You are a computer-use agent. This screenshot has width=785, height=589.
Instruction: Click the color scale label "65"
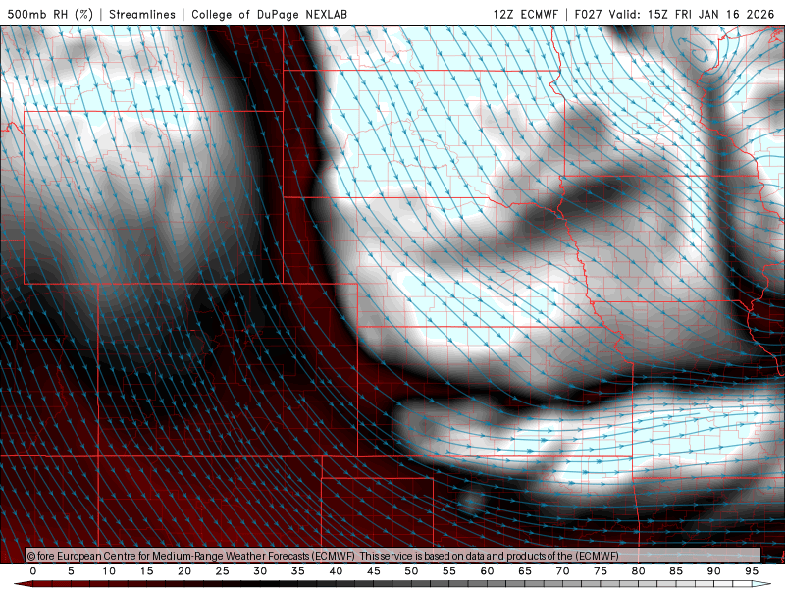pos(525,571)
